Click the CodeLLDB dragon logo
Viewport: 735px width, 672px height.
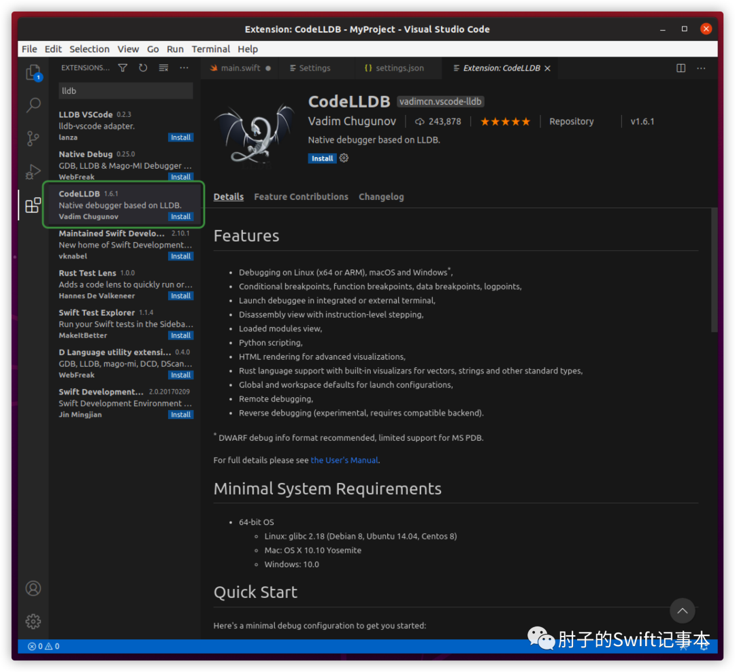[x=255, y=135]
